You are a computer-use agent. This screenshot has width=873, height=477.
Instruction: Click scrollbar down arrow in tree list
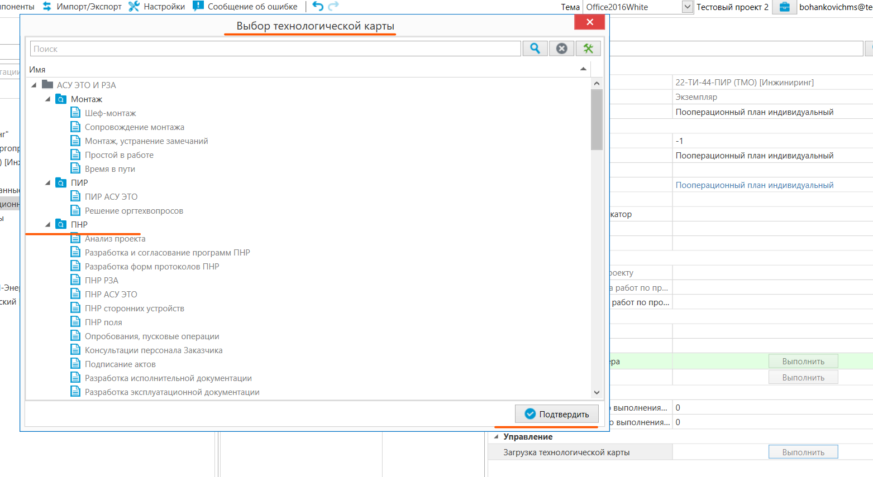click(x=597, y=392)
